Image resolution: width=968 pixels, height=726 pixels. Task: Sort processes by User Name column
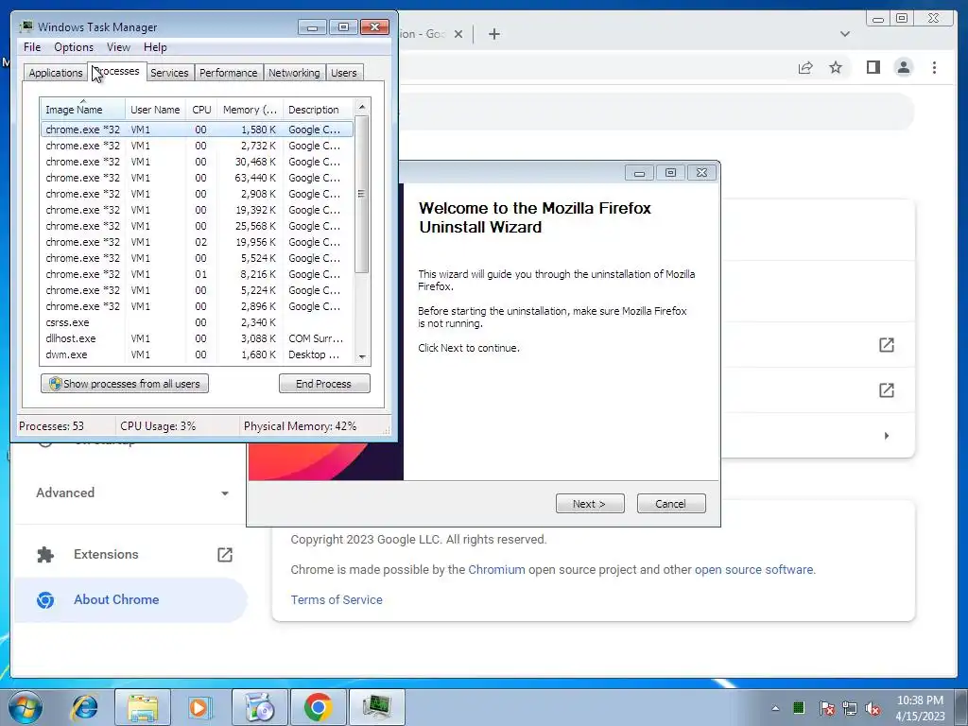[x=155, y=110]
